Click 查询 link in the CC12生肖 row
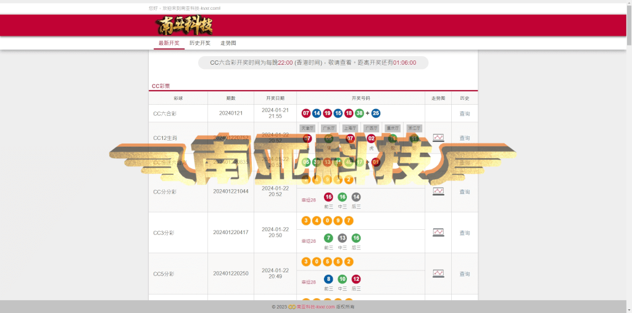 tap(464, 138)
